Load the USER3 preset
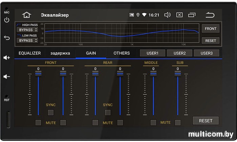 point(207,53)
